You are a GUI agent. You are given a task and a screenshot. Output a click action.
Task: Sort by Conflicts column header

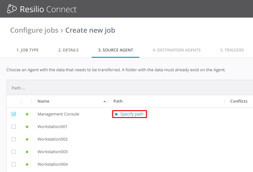pos(239,101)
